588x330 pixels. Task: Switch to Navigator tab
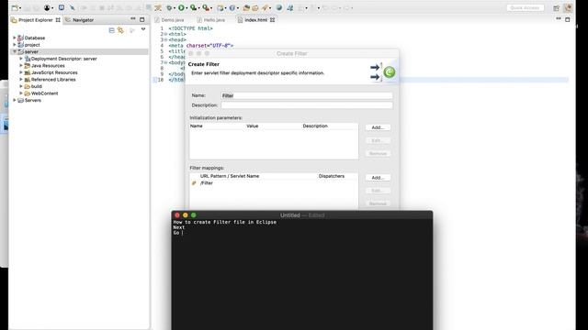[80, 20]
